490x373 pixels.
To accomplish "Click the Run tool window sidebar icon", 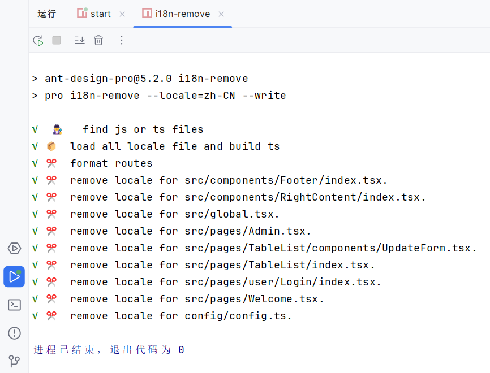I will (14, 276).
